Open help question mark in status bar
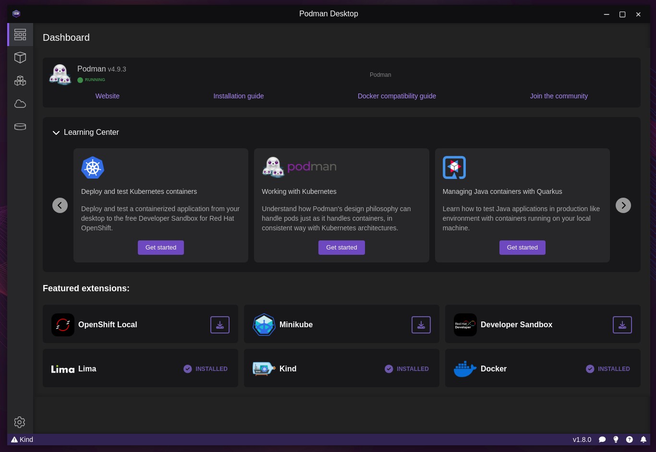This screenshot has width=656, height=452. [630, 440]
